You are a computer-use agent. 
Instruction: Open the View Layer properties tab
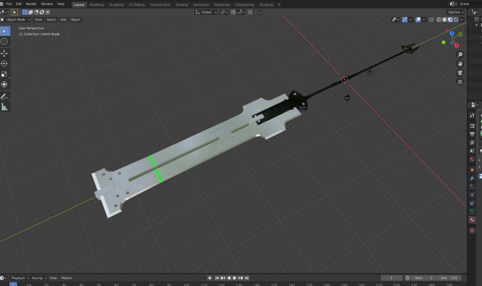pos(472,143)
